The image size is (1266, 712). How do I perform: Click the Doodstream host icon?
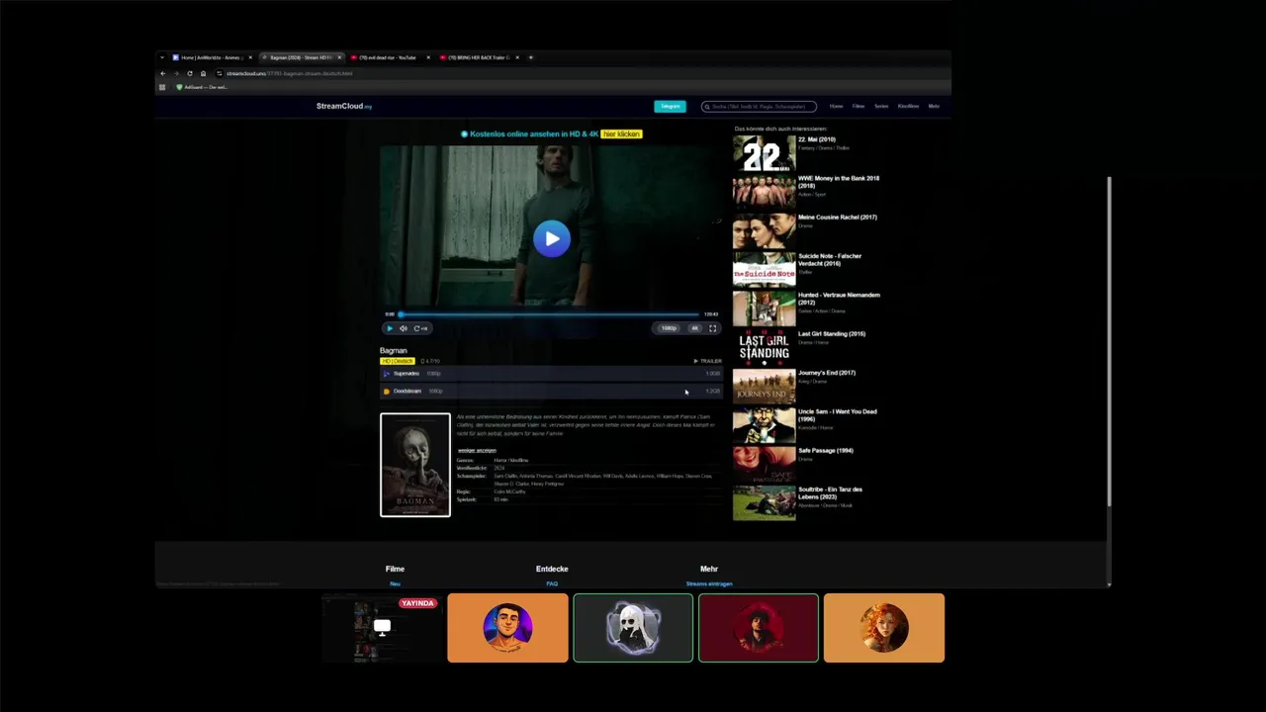click(x=387, y=392)
